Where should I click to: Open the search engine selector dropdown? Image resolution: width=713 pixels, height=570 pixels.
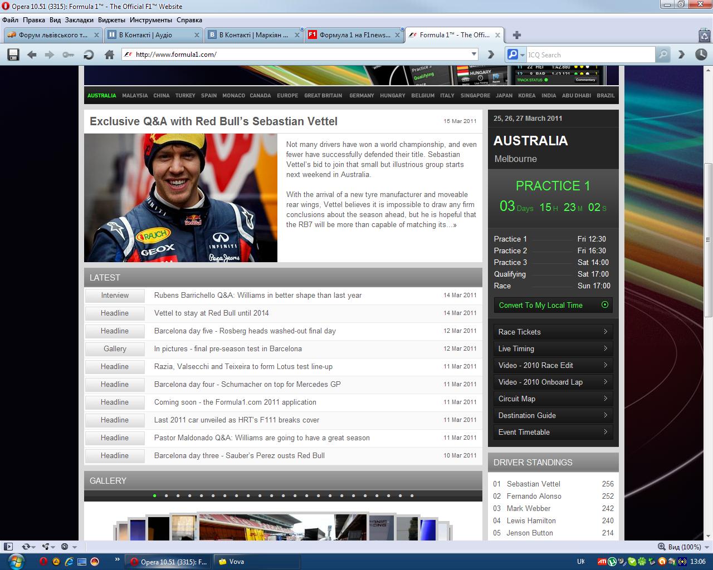[x=522, y=55]
